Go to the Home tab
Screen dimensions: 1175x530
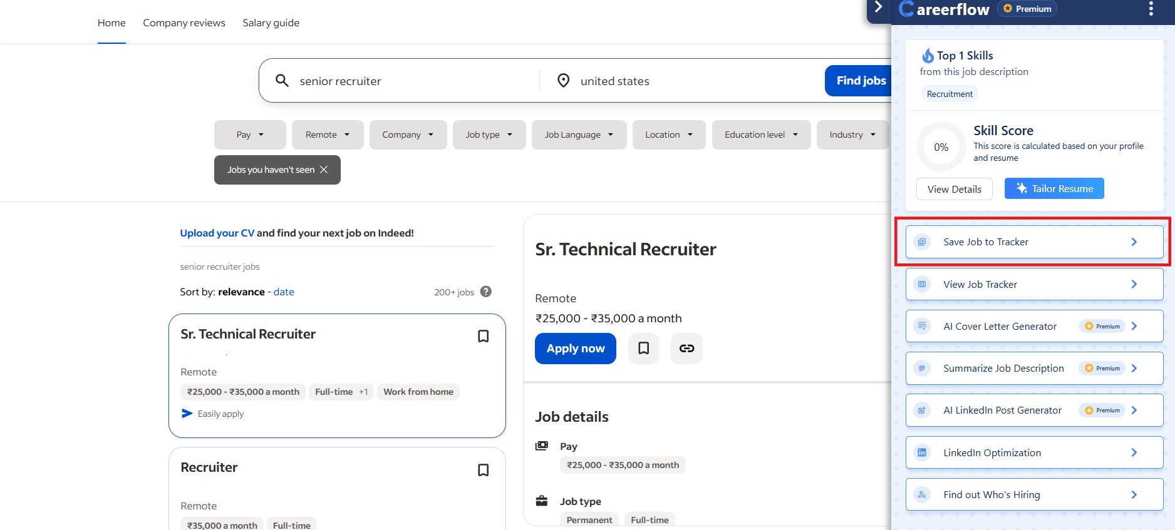click(111, 23)
